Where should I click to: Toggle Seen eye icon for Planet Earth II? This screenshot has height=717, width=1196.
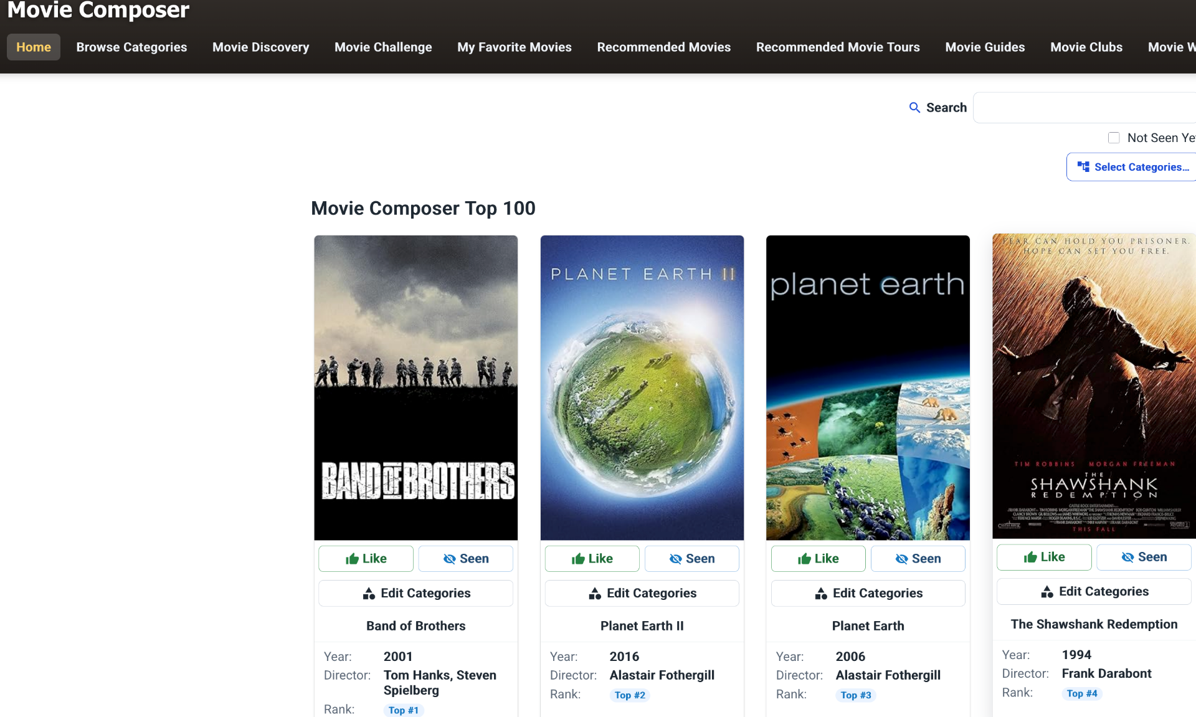pyautogui.click(x=676, y=559)
